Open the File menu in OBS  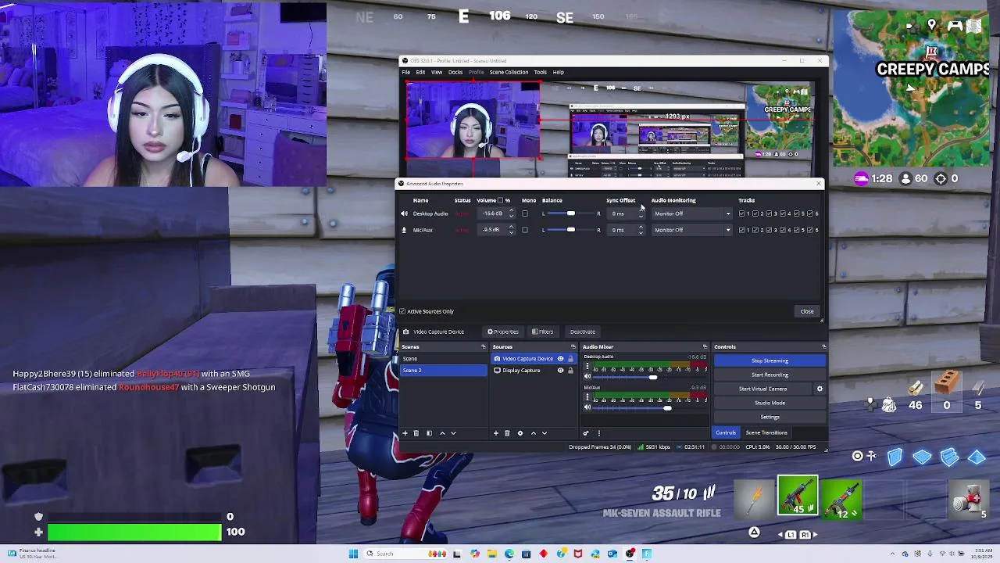[x=406, y=72]
